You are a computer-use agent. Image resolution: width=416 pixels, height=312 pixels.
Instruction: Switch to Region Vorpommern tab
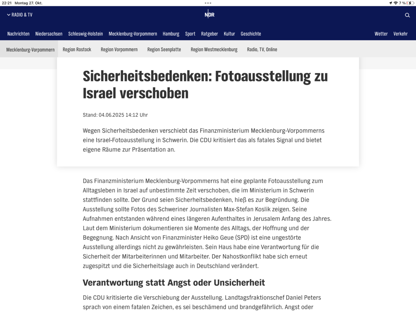(x=119, y=50)
